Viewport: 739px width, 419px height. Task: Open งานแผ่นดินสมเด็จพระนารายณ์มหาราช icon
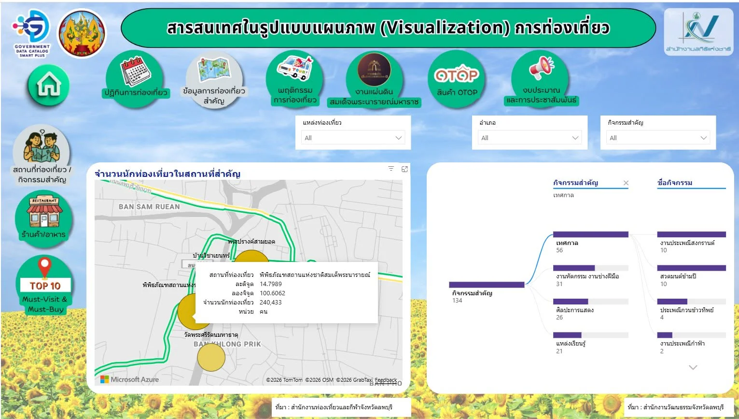click(374, 80)
